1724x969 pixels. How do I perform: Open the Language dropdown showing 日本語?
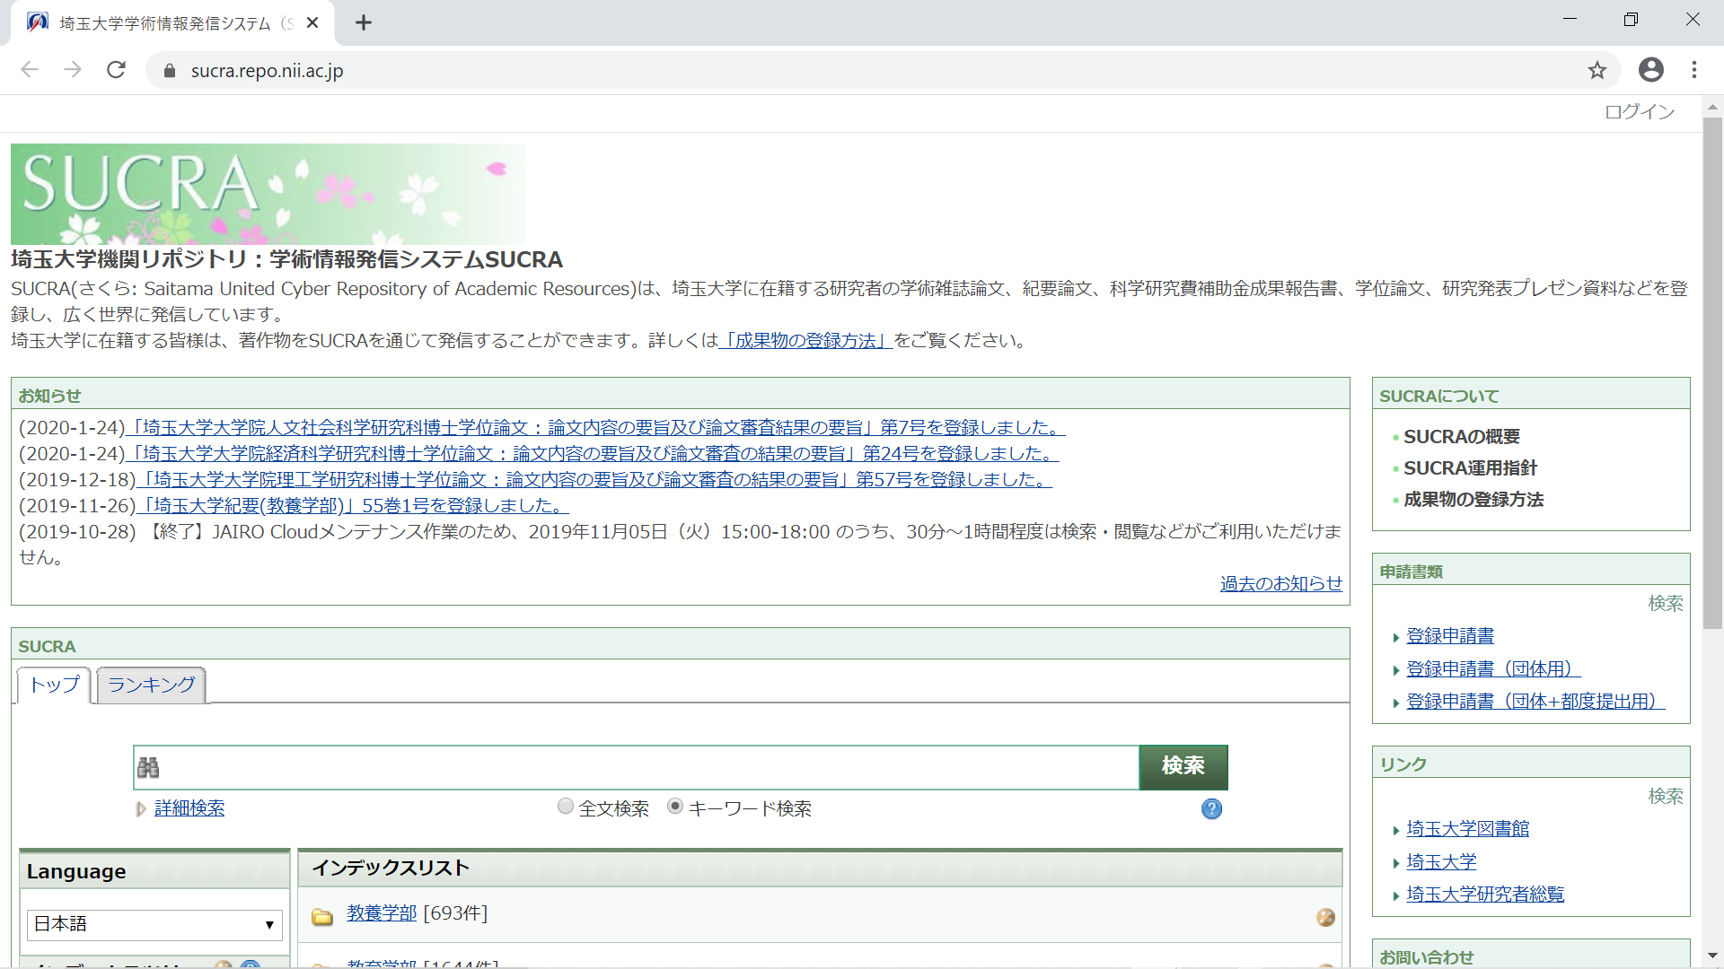pyautogui.click(x=154, y=924)
